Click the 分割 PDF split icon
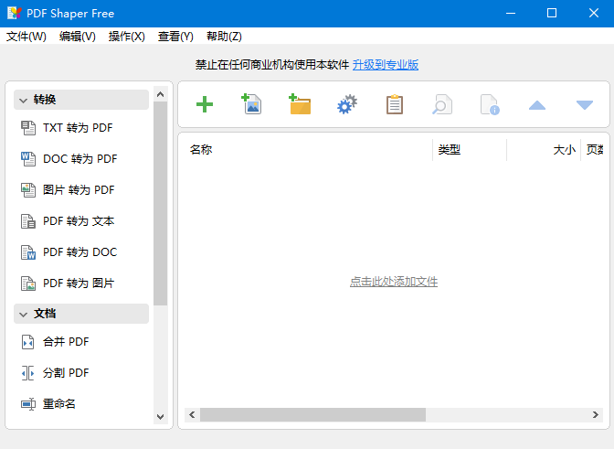Screen dimensions: 614x449 27,373
